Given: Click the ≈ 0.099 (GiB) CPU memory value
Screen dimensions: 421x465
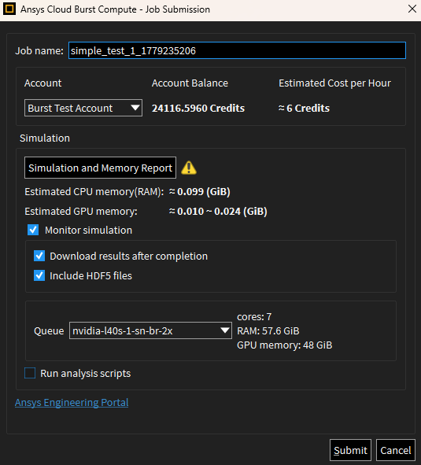Looking at the screenshot, I should click(x=199, y=191).
